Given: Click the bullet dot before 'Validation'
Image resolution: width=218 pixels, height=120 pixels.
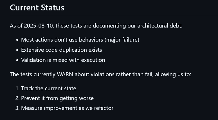Looking at the screenshot, I should [x=17, y=60].
